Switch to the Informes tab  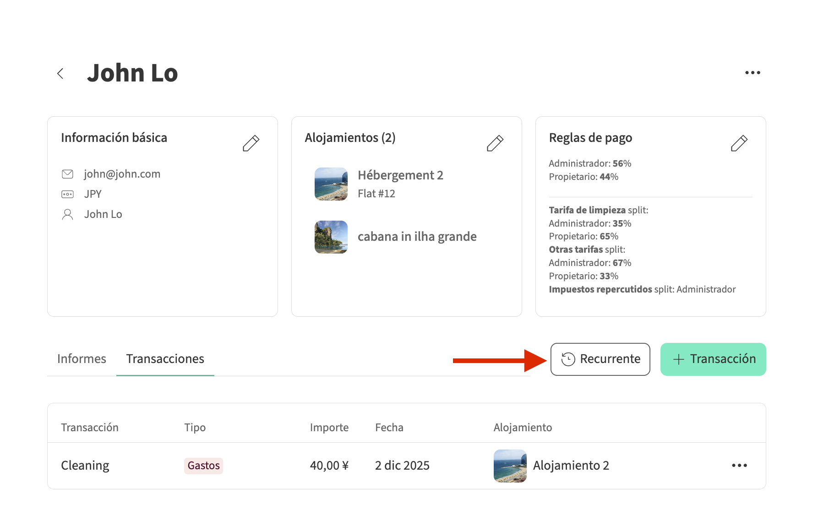click(82, 359)
